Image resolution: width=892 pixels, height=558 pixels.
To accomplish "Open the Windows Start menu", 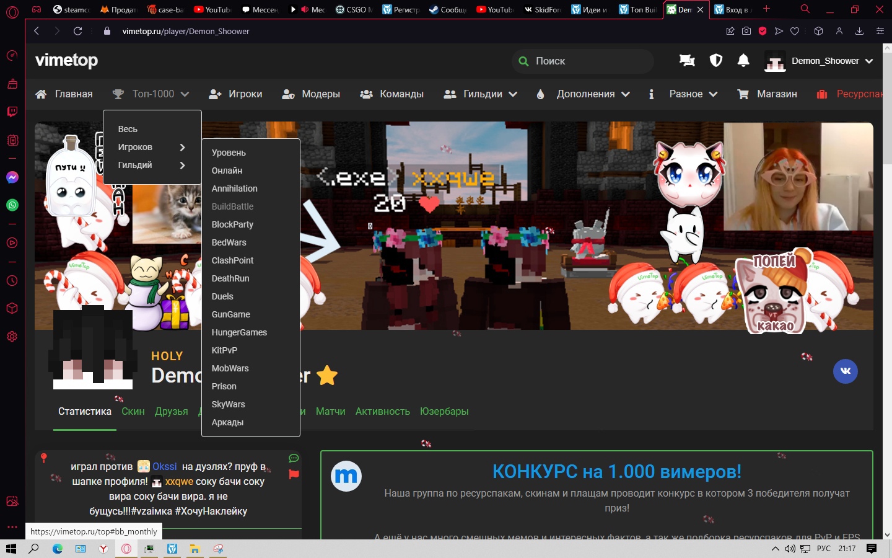I will pyautogui.click(x=11, y=549).
